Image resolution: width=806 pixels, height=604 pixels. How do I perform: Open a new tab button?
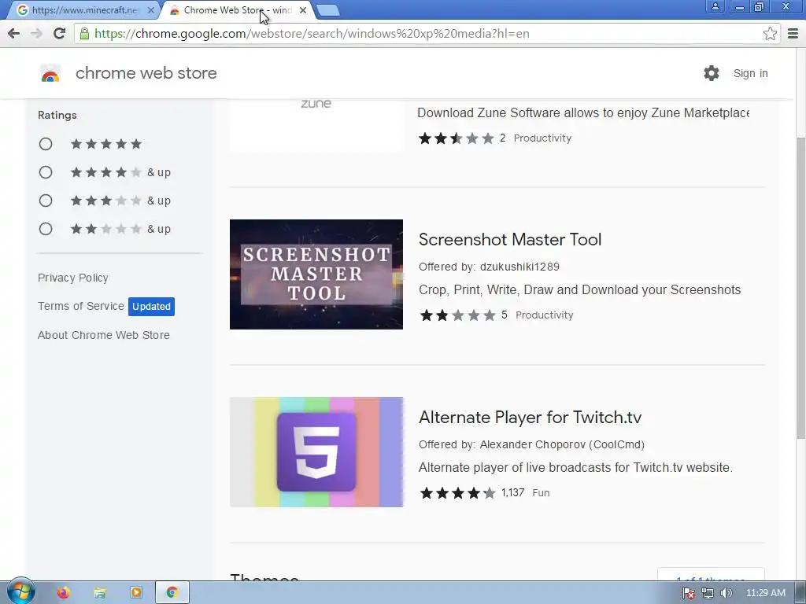[327, 10]
